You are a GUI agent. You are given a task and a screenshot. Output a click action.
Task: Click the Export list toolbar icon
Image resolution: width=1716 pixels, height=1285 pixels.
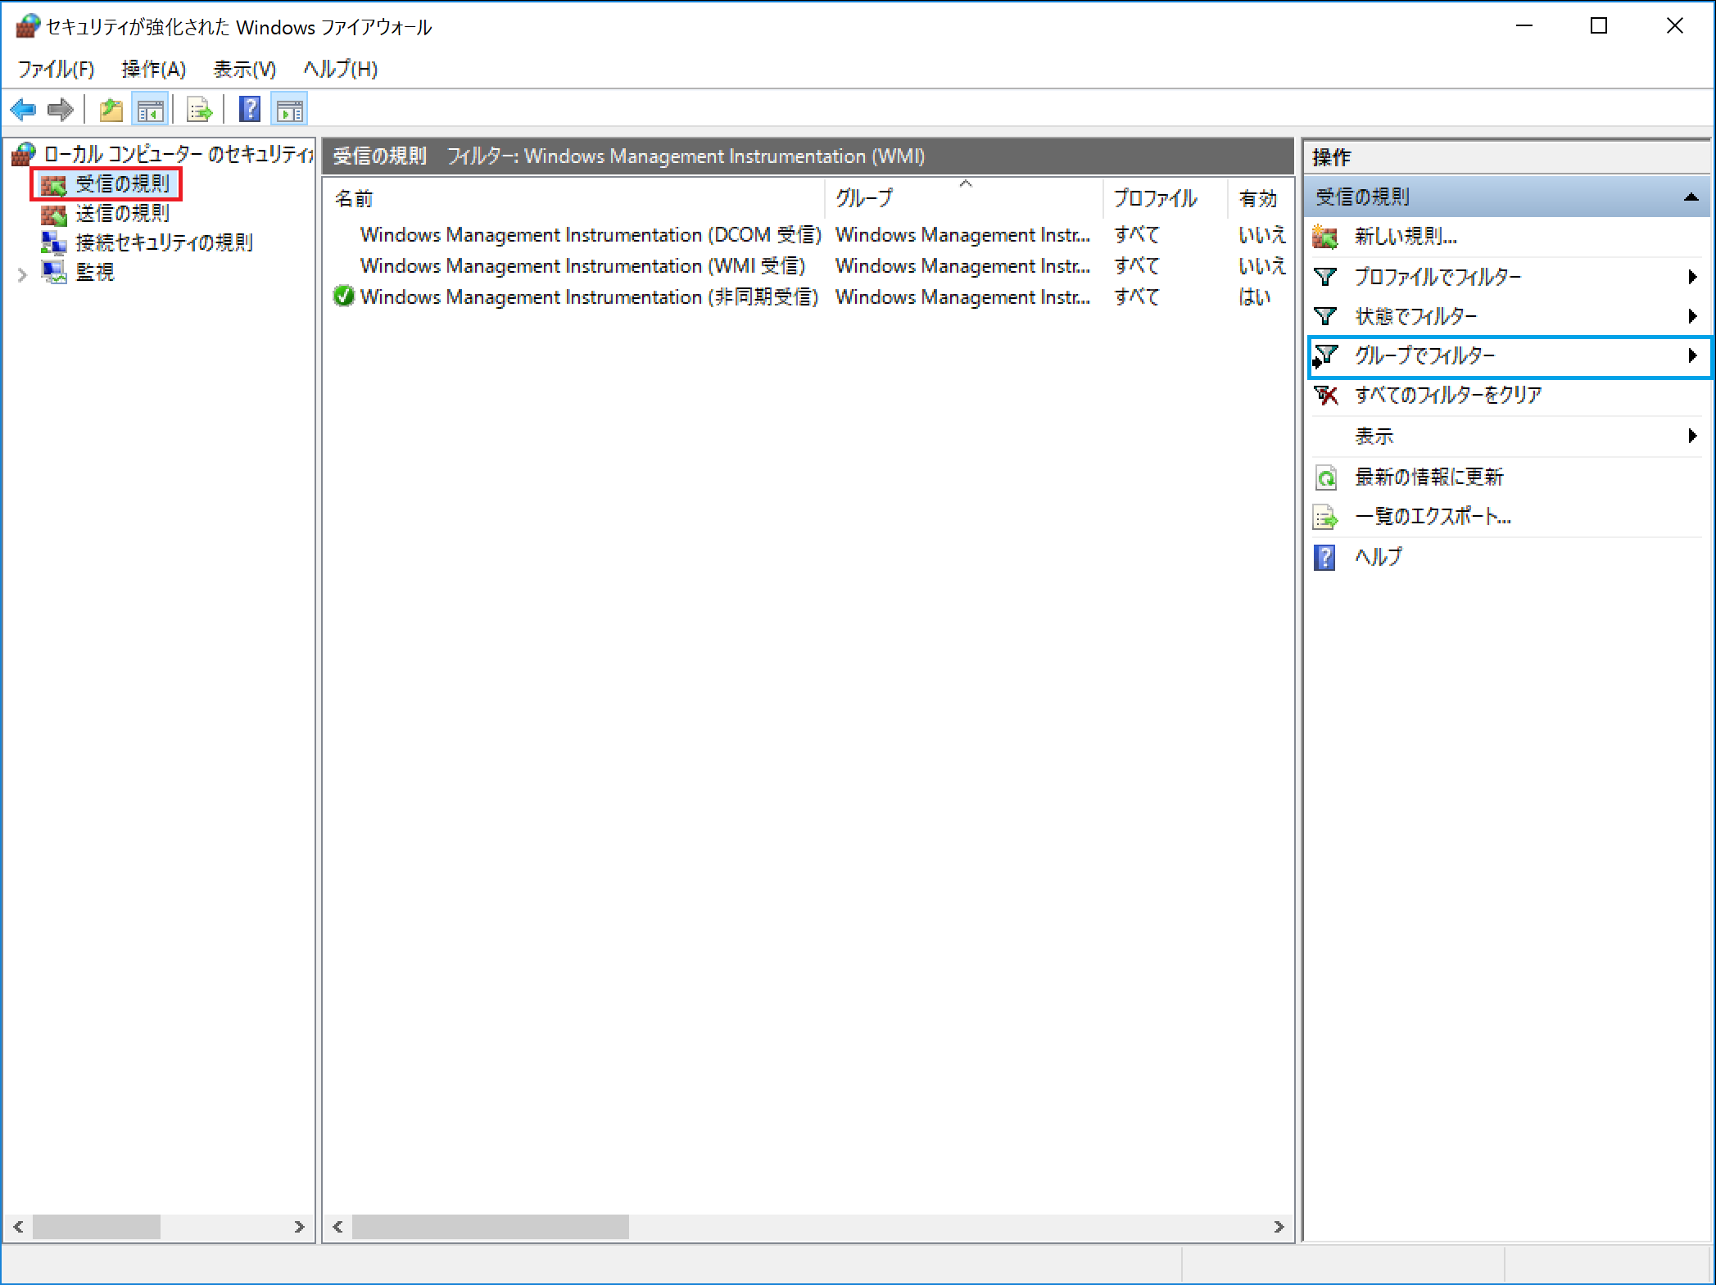click(199, 109)
